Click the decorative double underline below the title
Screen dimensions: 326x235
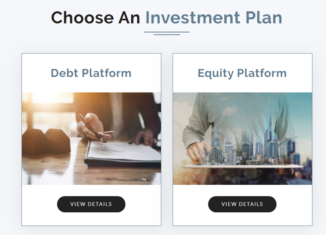pos(167,33)
